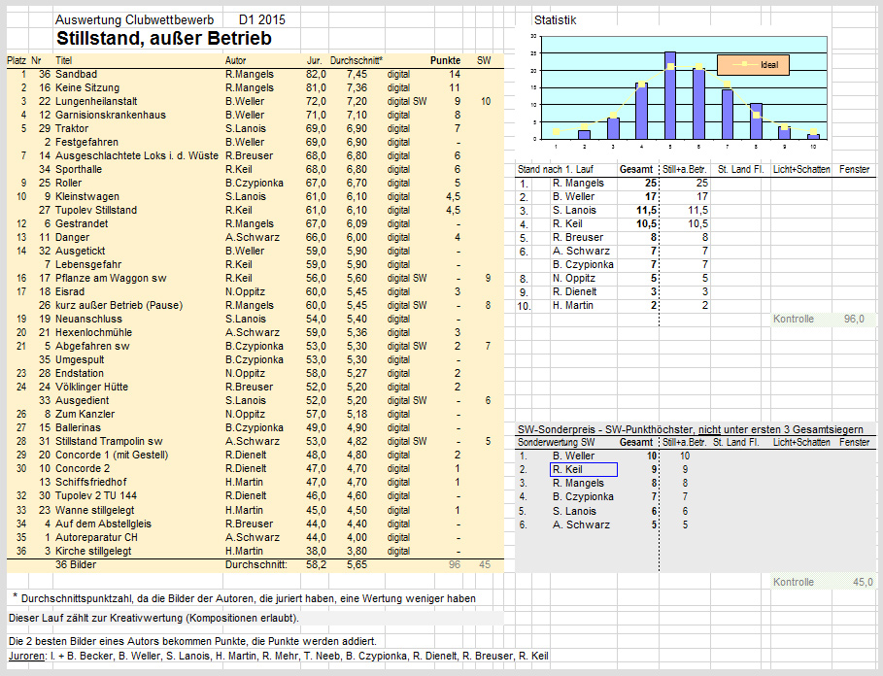The width and height of the screenshot is (883, 676).
Task: Click the "Danger" title cell
Action: 72,237
